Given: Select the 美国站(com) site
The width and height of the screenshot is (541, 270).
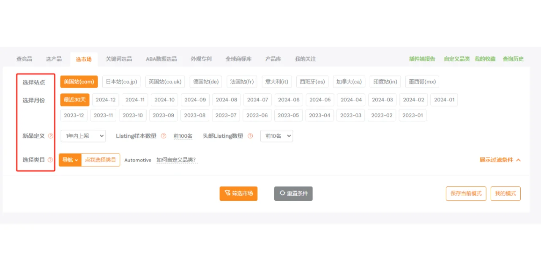Looking at the screenshot, I should click(x=79, y=82).
